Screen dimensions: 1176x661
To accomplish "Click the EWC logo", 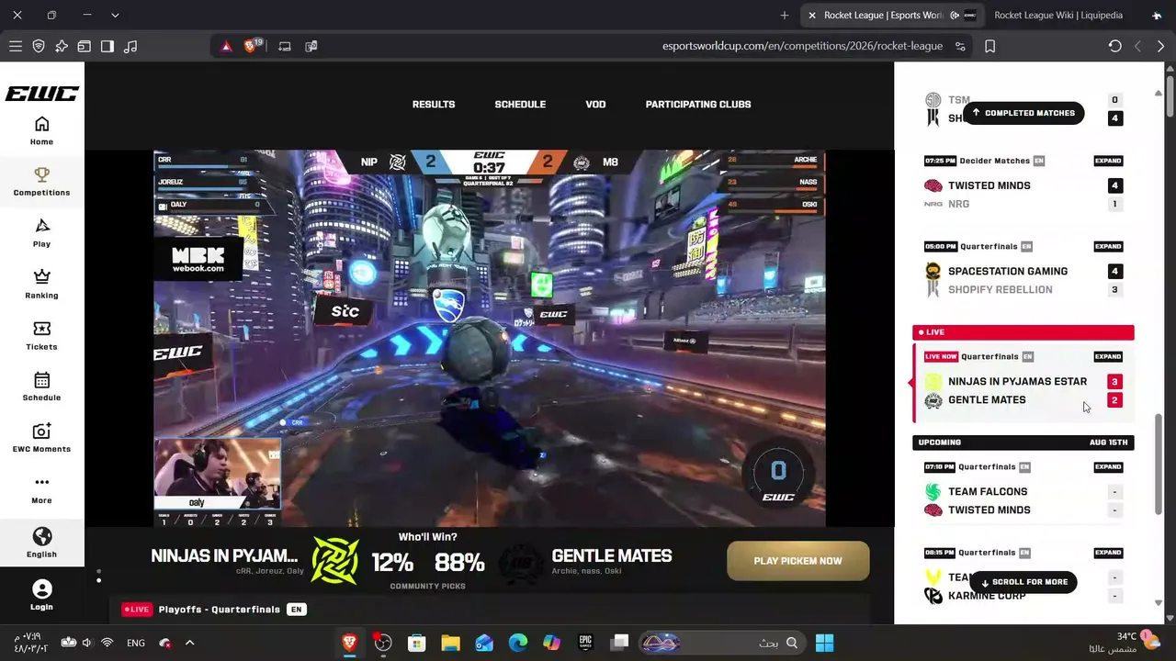I will point(41,94).
